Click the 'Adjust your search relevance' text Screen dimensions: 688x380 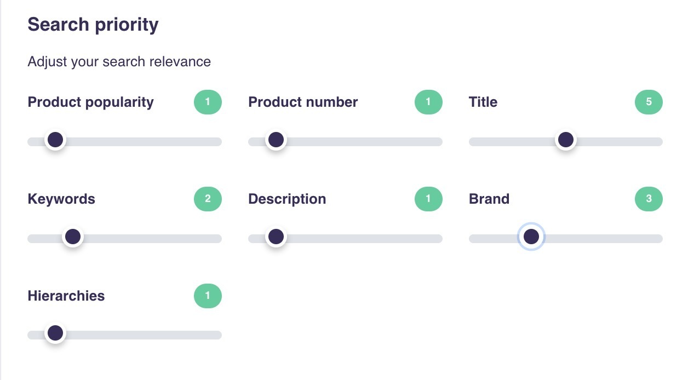[x=119, y=61]
